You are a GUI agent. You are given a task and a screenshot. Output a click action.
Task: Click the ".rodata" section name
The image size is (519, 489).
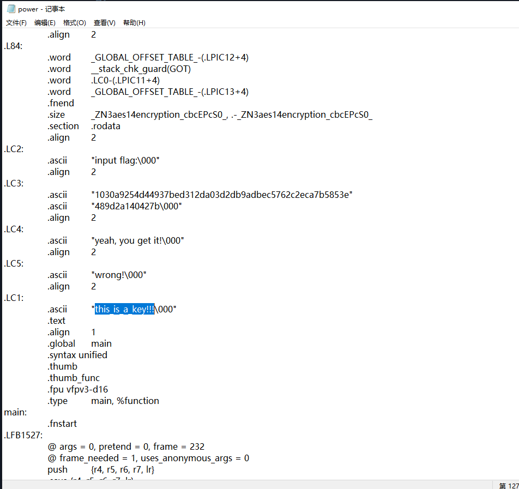(x=106, y=126)
